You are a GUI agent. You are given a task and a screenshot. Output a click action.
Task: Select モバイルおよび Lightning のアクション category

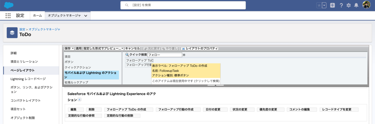pos(91,75)
